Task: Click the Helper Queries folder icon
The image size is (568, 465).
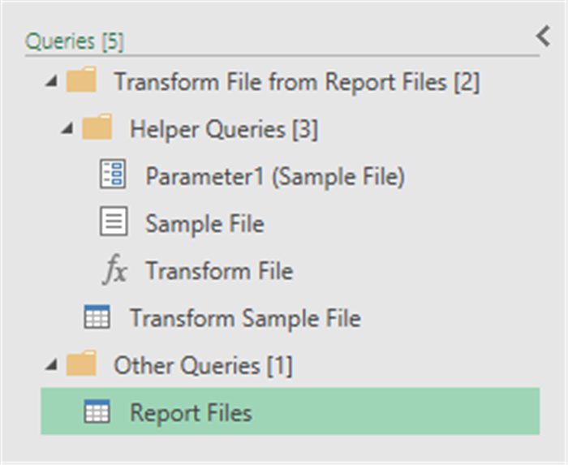Action: click(x=97, y=128)
